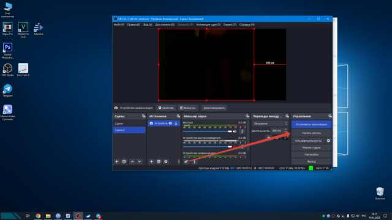
Task: Remove the selected source with trash icon
Action: pyautogui.click(x=159, y=161)
